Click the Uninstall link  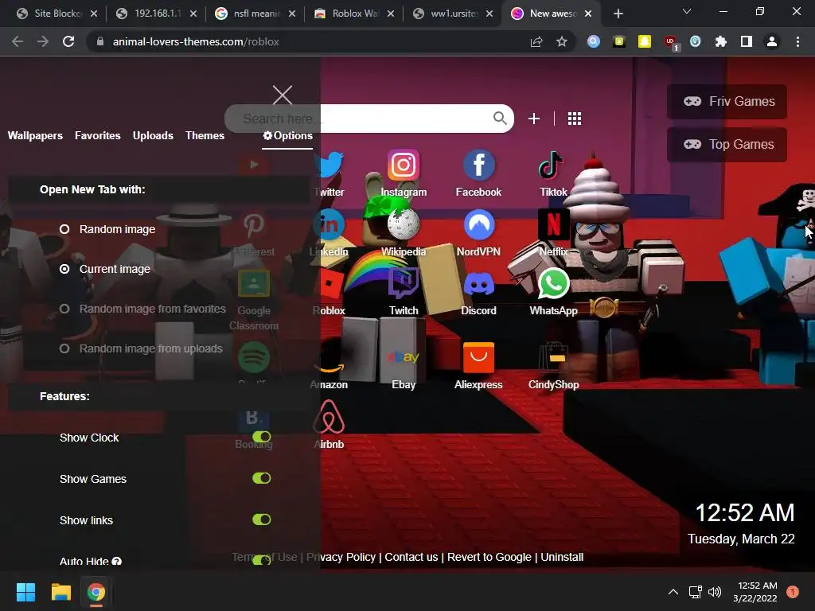(562, 557)
